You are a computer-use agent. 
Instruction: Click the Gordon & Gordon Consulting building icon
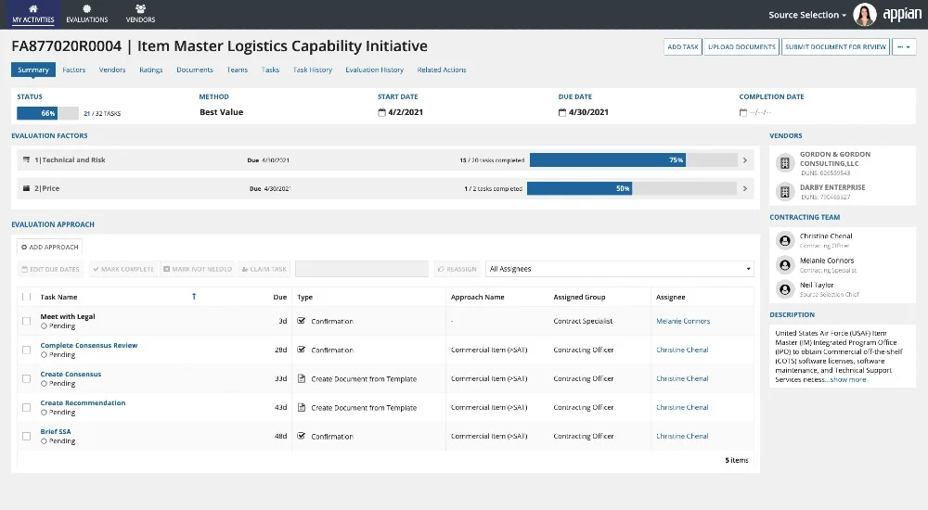coord(784,163)
